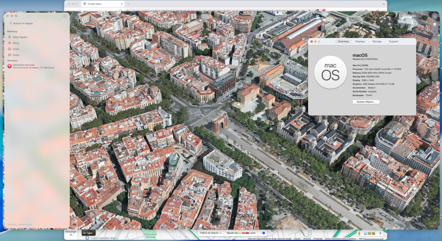Click the Startup Disk PRUEBA OSX line

(x=366, y=76)
